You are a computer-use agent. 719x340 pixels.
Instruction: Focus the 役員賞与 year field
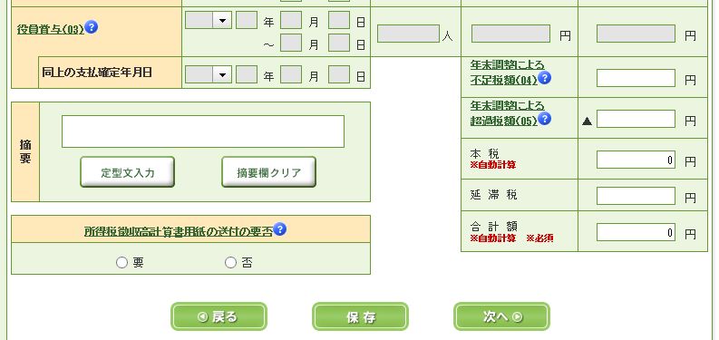click(x=247, y=21)
